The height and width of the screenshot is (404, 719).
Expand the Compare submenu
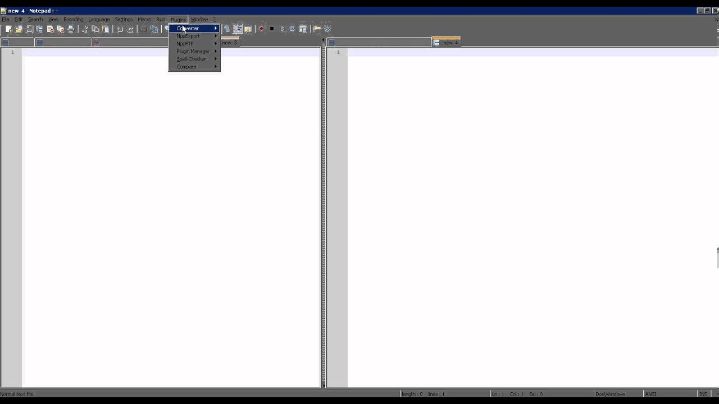click(x=194, y=67)
